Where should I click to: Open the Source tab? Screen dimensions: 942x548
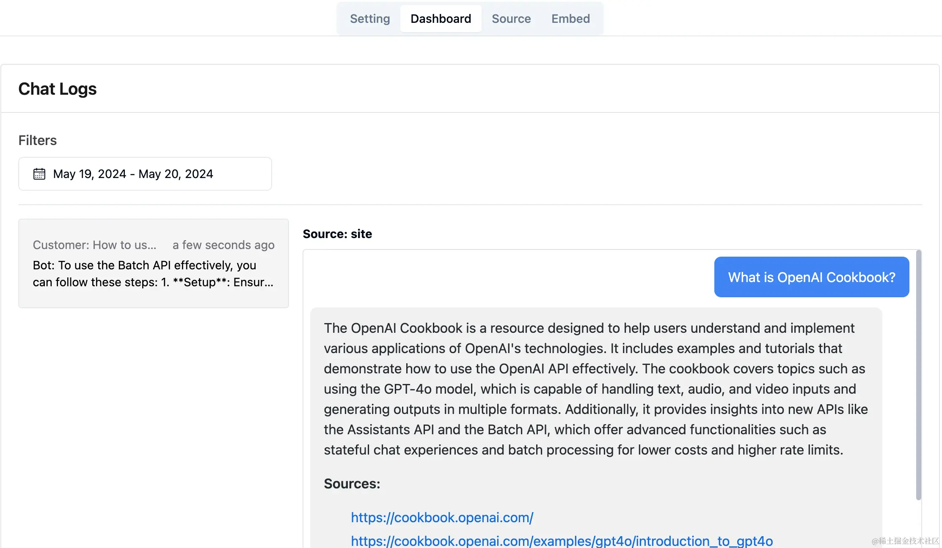click(511, 19)
